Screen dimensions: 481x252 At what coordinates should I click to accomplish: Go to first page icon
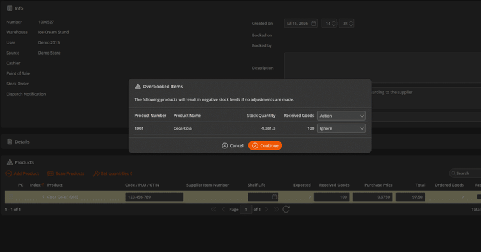click(213, 209)
